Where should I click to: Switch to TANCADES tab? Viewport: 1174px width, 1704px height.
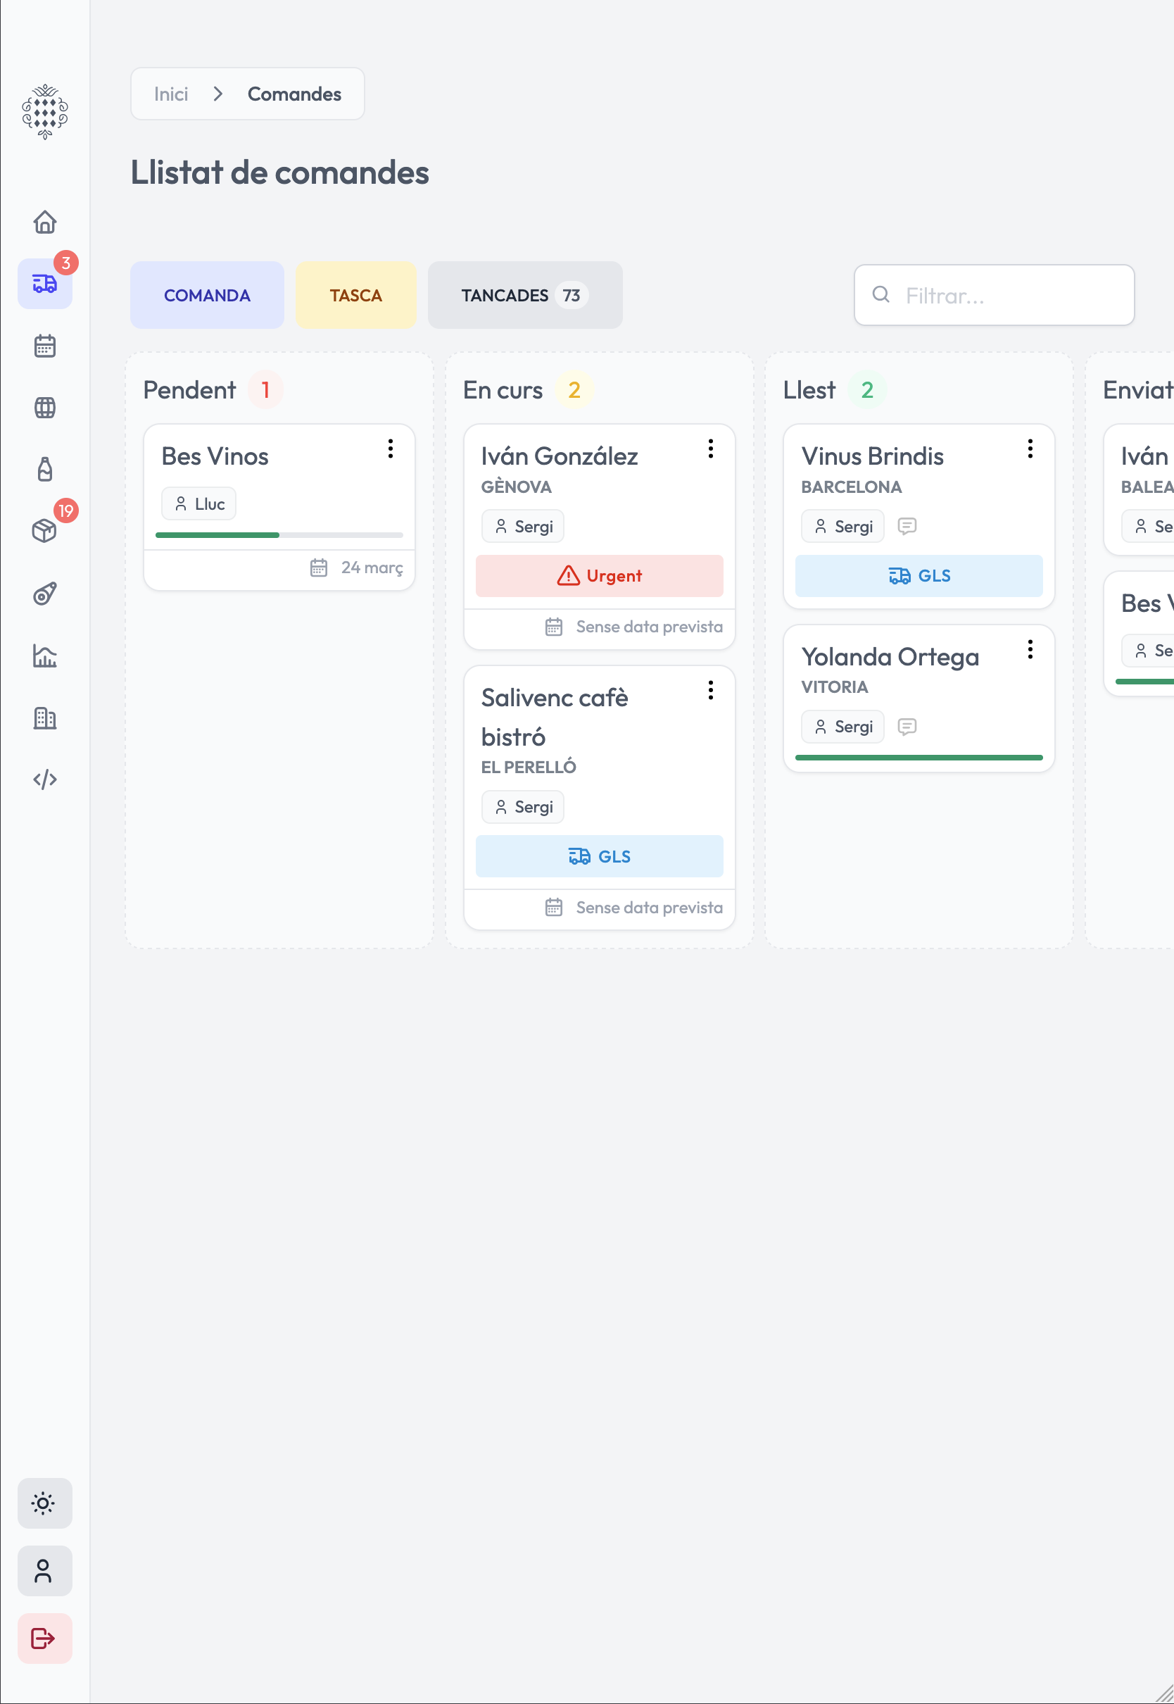point(524,295)
